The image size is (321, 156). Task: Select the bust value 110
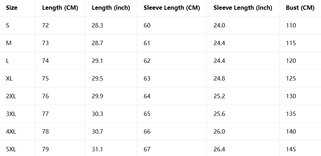click(291, 25)
